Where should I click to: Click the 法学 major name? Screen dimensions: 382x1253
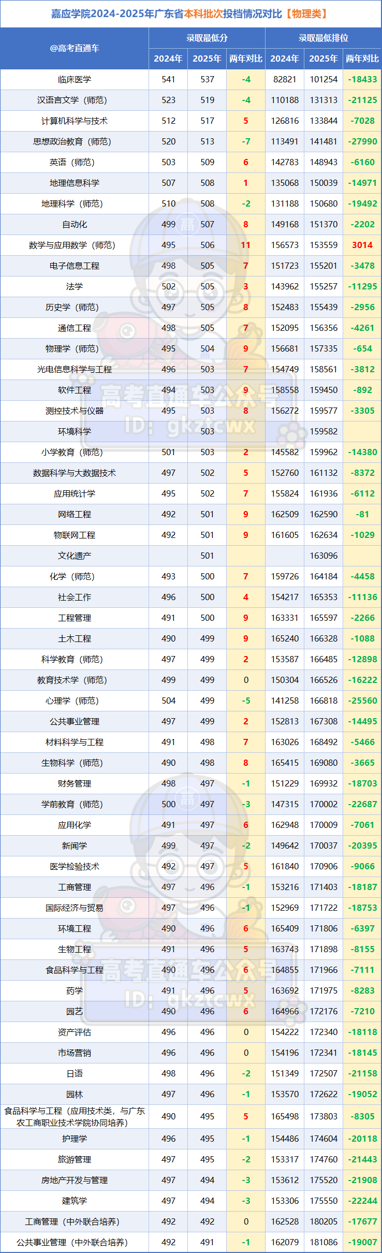(x=75, y=286)
